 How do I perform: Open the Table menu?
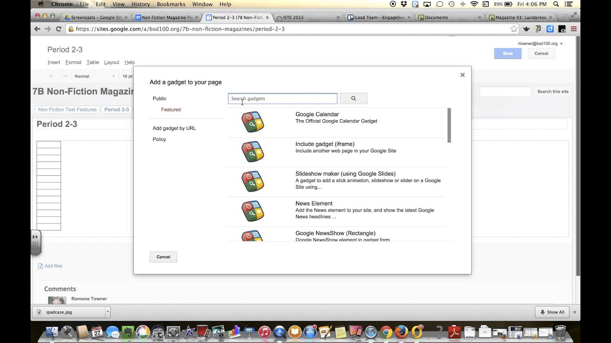pyautogui.click(x=93, y=62)
